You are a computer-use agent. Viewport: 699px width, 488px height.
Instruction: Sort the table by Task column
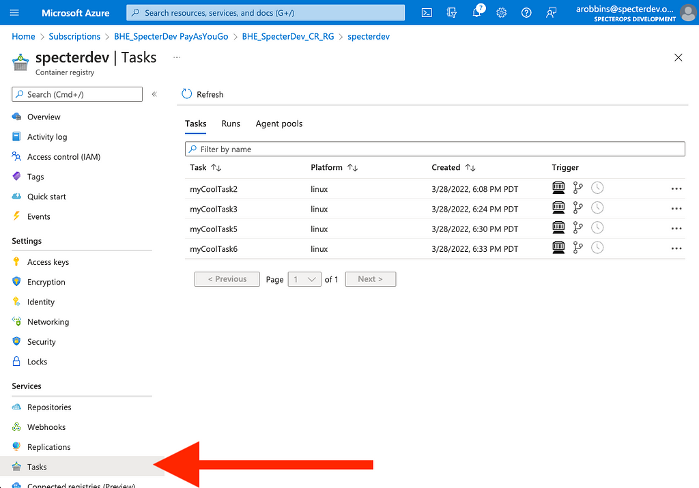[205, 168]
